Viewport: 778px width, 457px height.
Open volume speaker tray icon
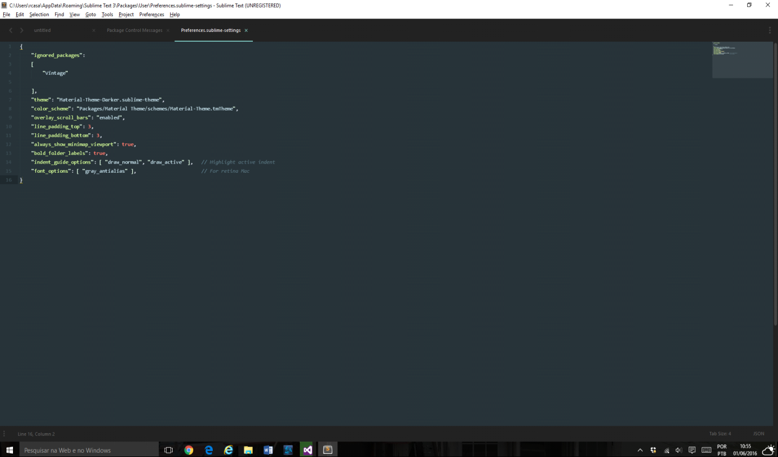coord(679,450)
